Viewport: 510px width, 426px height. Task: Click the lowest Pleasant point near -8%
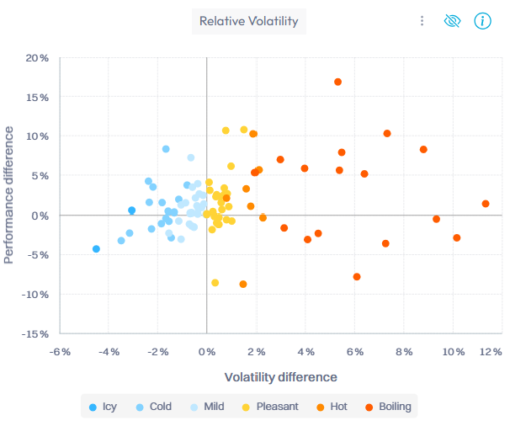(x=215, y=283)
